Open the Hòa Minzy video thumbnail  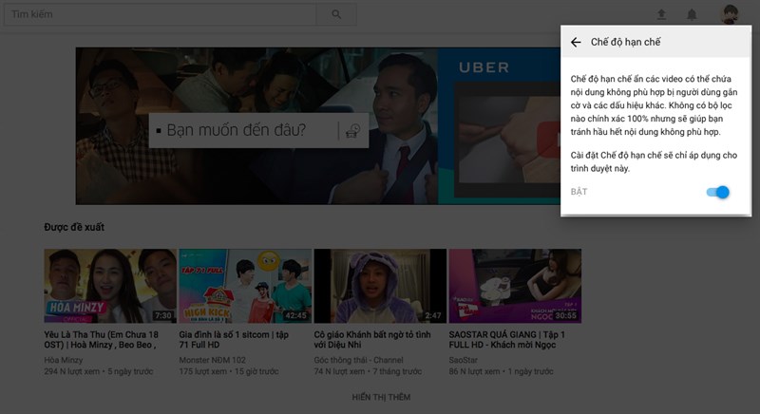[110, 286]
